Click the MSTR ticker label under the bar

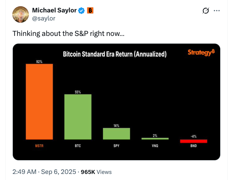click(x=39, y=146)
